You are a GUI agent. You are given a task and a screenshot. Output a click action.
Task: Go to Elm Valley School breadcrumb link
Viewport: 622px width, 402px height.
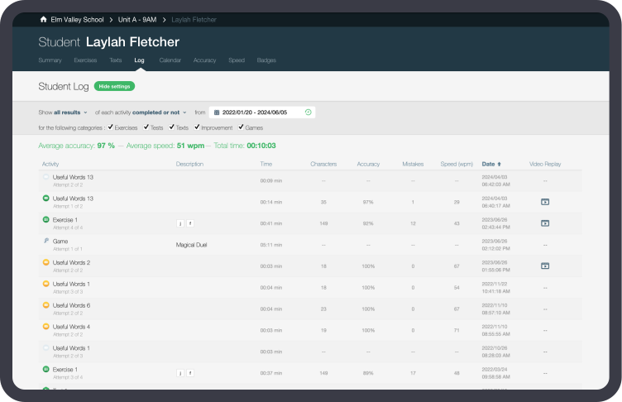click(77, 19)
